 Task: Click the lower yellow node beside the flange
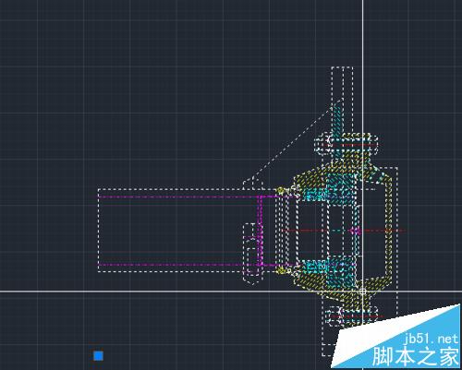click(x=280, y=270)
